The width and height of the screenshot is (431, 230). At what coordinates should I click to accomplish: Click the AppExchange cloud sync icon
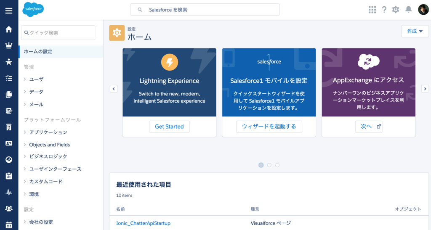coord(368,61)
